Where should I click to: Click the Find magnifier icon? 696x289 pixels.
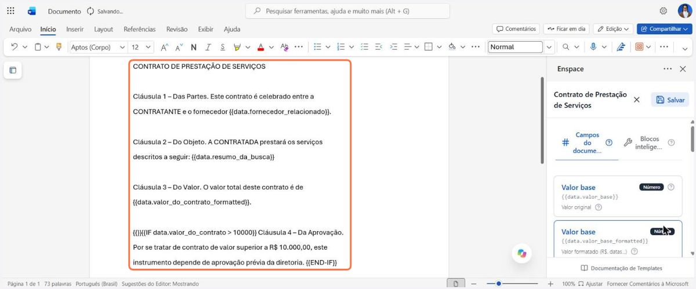click(566, 47)
